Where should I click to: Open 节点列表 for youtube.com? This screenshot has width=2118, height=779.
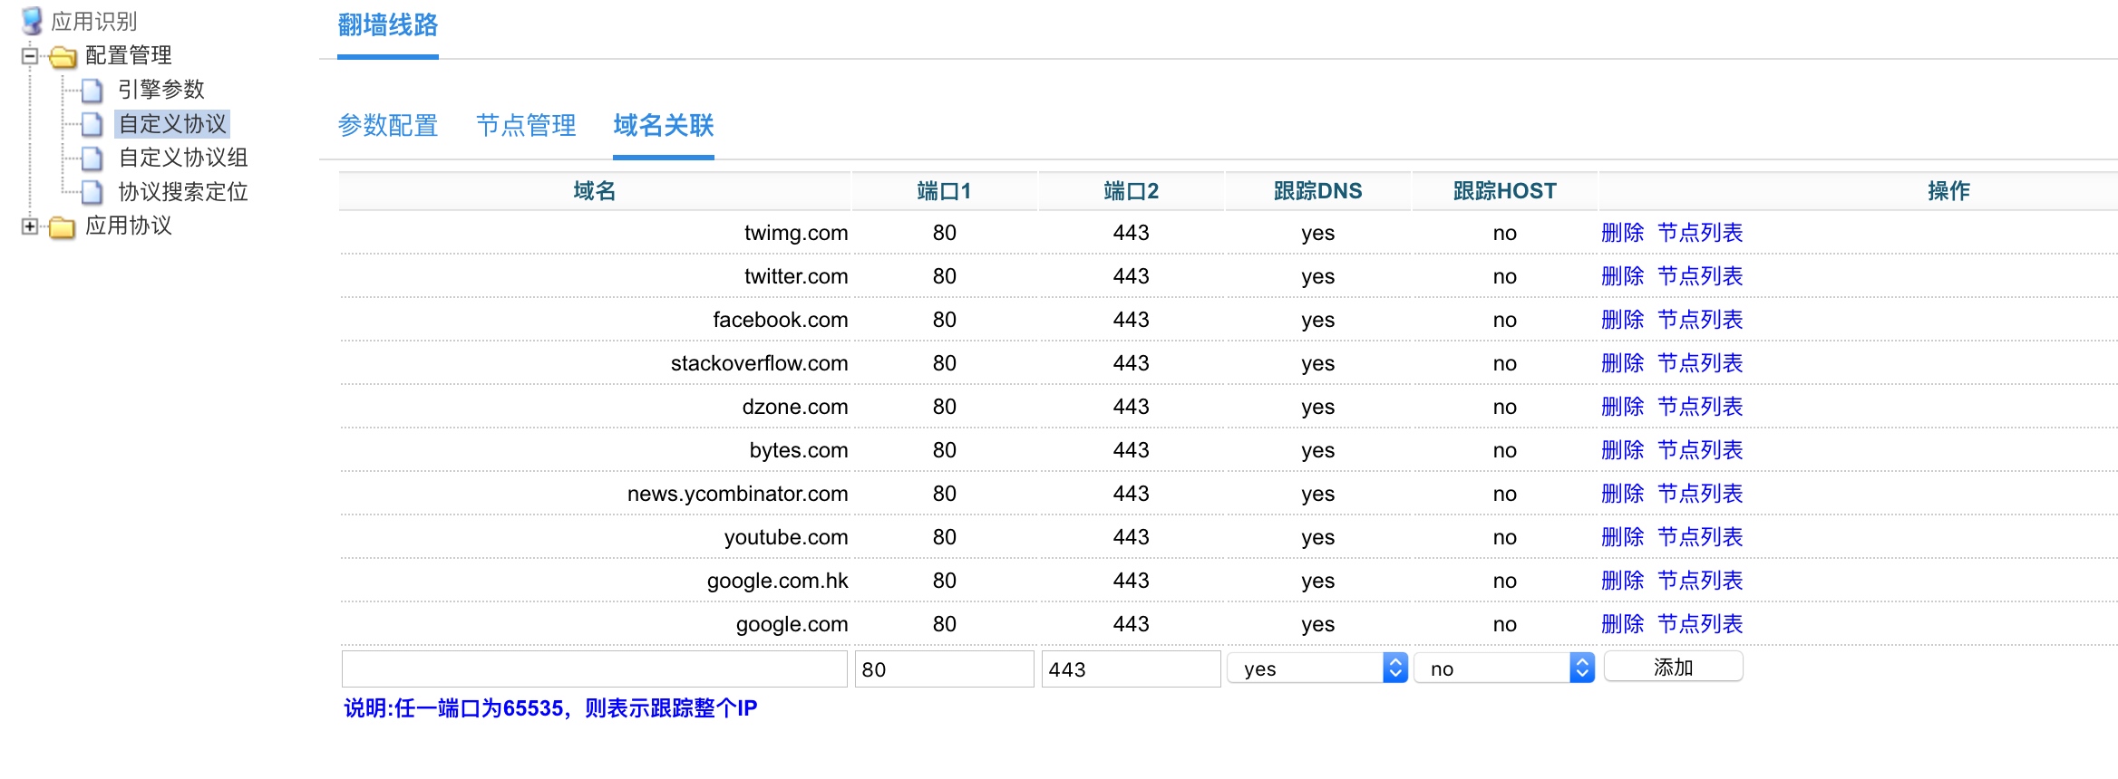tap(1700, 537)
